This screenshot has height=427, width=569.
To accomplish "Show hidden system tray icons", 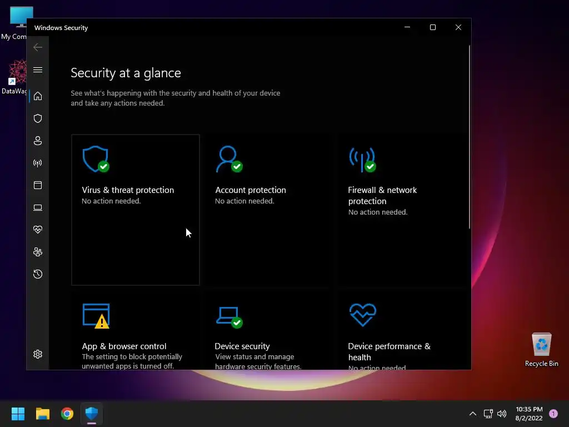I will pos(472,414).
